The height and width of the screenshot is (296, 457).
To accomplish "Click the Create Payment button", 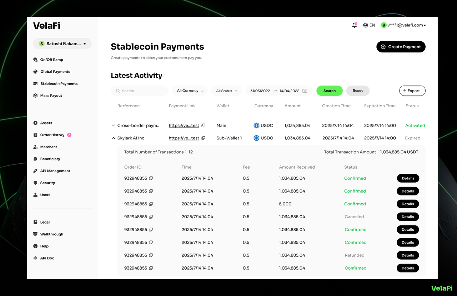I will coord(401,47).
